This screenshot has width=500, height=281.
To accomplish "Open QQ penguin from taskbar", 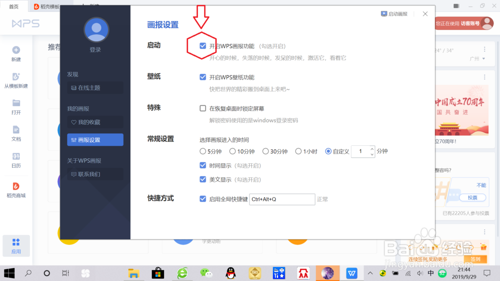I will tap(230, 273).
